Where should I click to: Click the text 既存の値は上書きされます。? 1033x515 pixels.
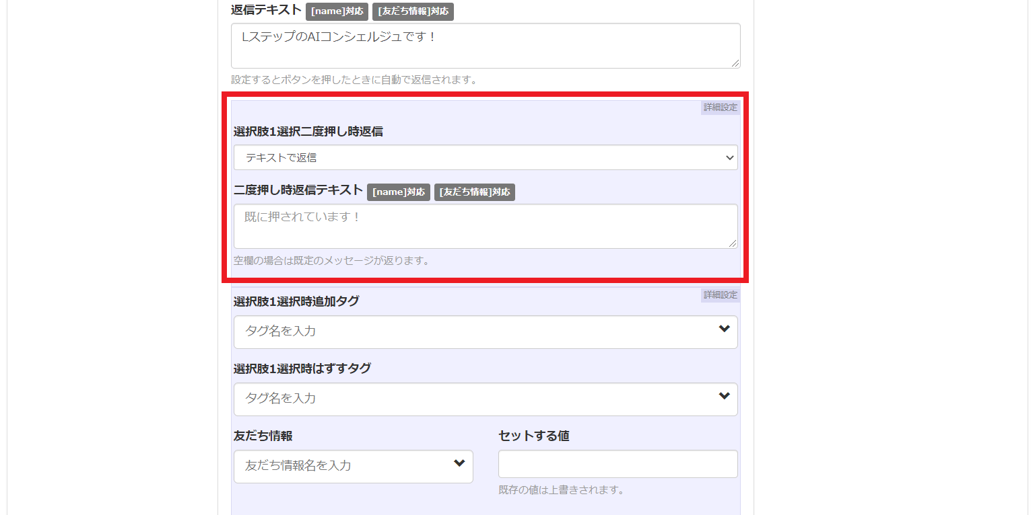[x=561, y=490]
